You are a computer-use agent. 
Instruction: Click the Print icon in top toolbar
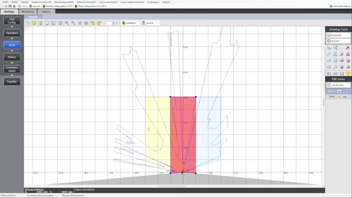coord(14,6)
